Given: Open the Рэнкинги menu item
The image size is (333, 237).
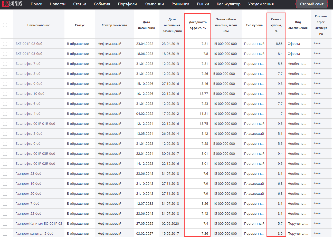Looking at the screenshot, I should click(x=180, y=4).
